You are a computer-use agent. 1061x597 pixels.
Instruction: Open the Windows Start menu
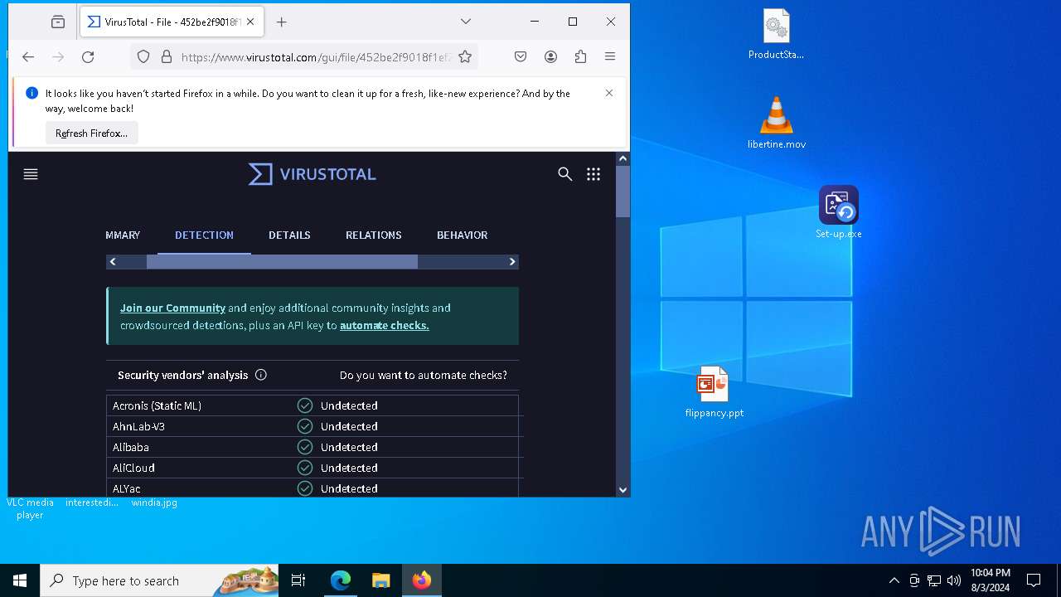click(x=20, y=580)
